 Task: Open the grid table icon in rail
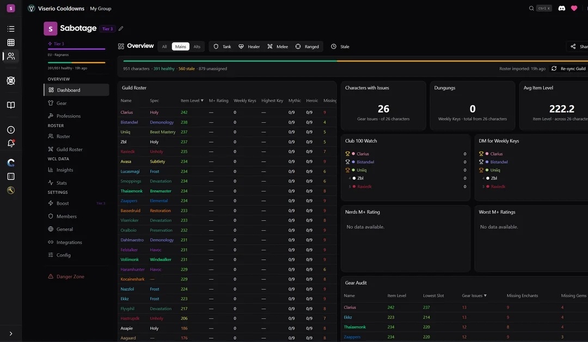pyautogui.click(x=11, y=42)
